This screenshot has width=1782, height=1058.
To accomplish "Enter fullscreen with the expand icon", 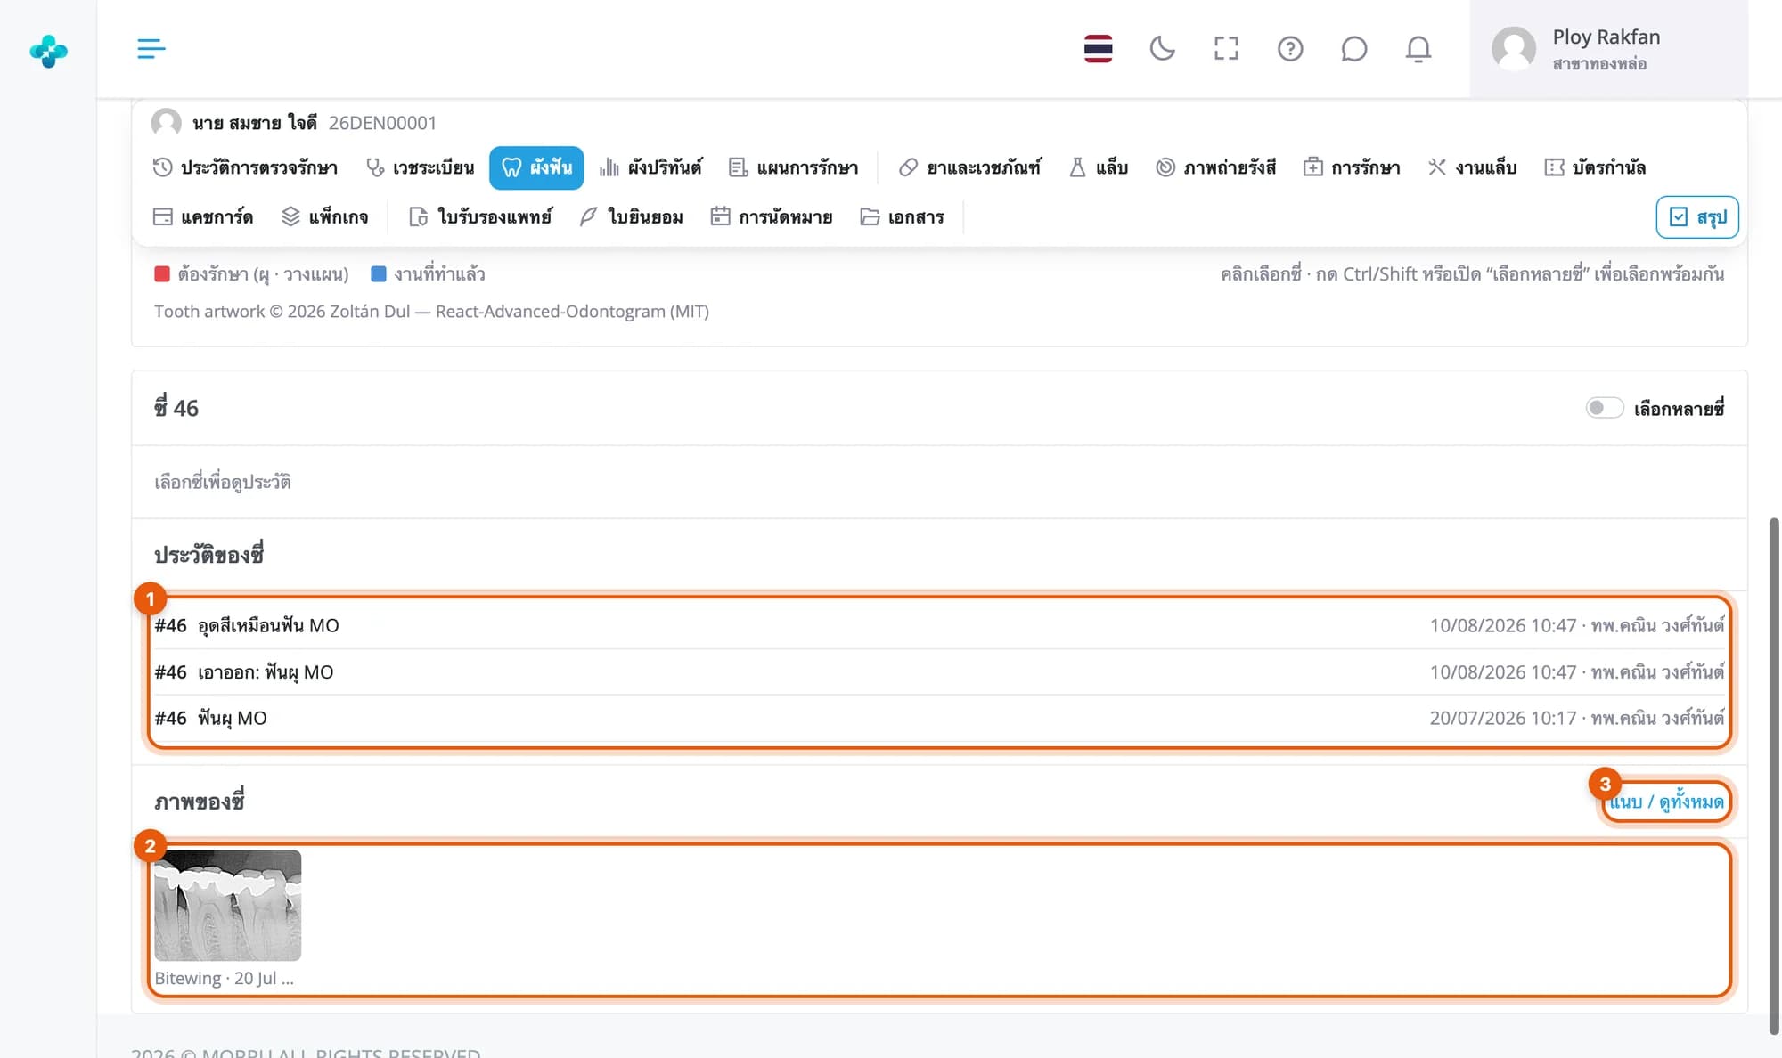I will point(1226,48).
